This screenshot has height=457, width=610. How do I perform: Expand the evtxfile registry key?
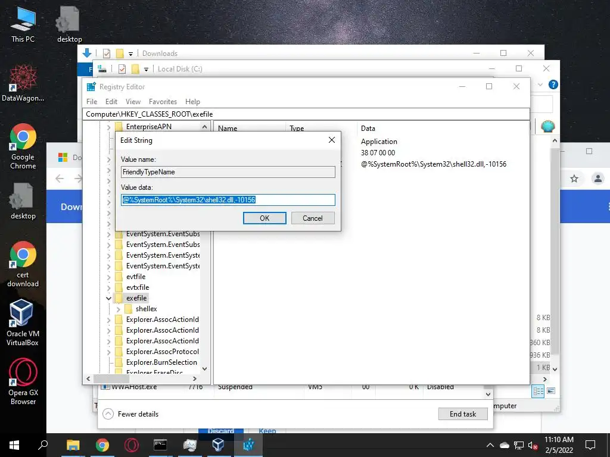coord(108,287)
